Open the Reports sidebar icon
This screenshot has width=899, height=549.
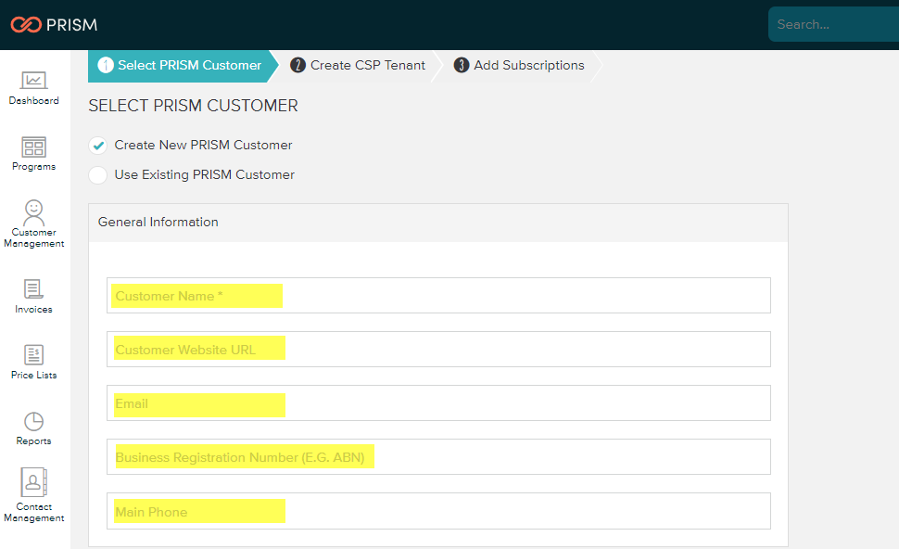click(34, 422)
